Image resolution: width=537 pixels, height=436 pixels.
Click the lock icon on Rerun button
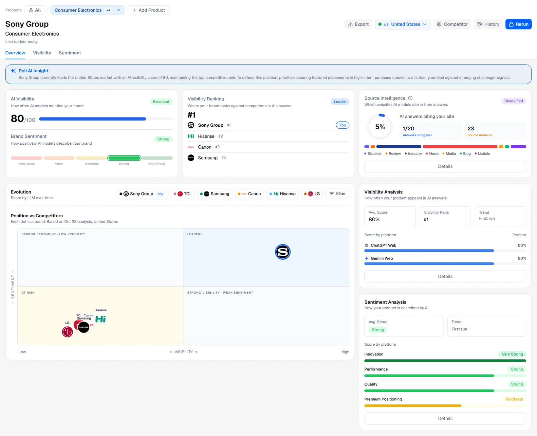tap(511, 24)
